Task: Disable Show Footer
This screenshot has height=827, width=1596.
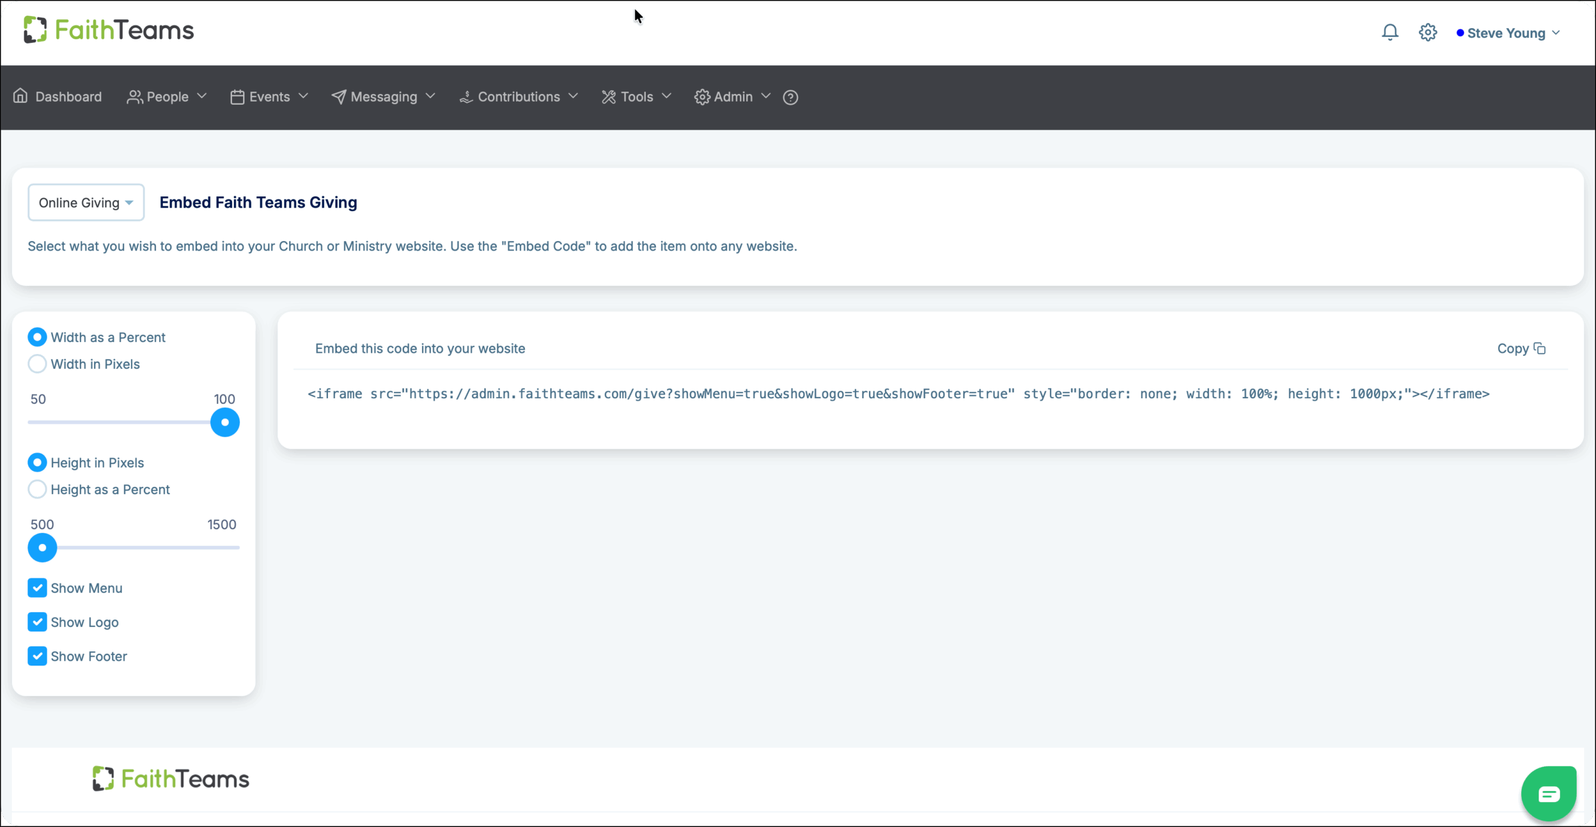Action: (37, 656)
